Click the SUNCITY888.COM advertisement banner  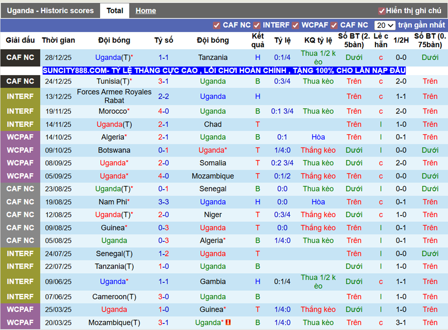[224, 71]
